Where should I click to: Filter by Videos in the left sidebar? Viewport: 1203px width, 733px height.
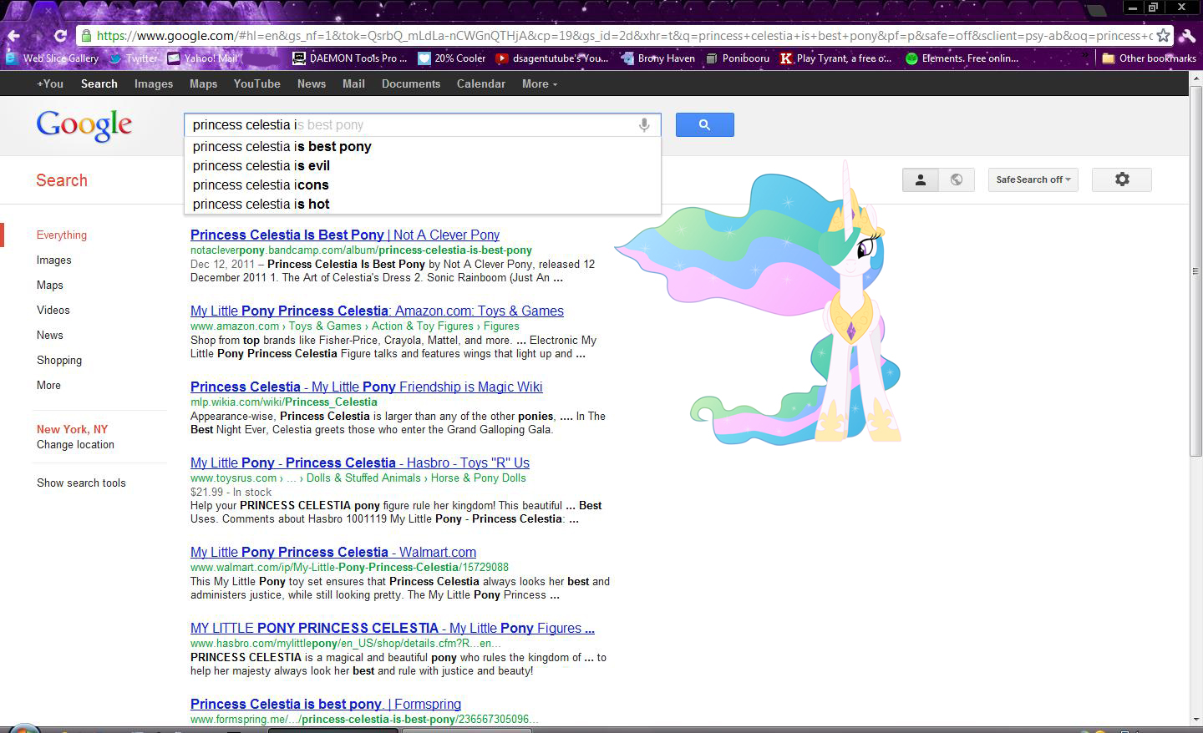[53, 310]
